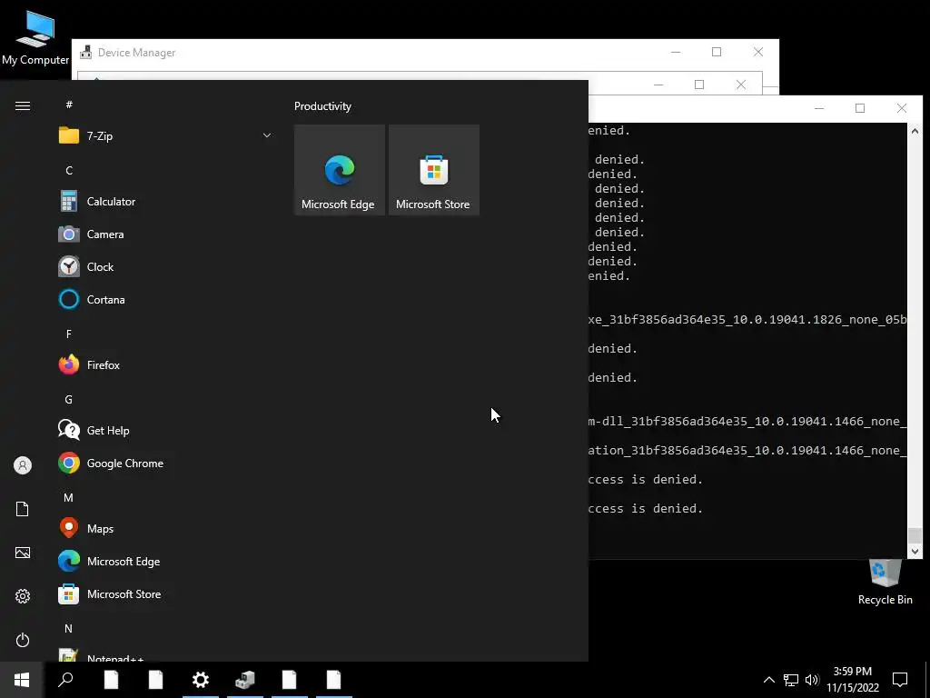Click the Microsoft Store Productivity tile

[x=433, y=170]
